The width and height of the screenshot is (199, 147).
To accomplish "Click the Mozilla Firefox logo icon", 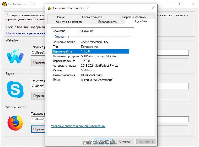I will [x=15, y=123].
